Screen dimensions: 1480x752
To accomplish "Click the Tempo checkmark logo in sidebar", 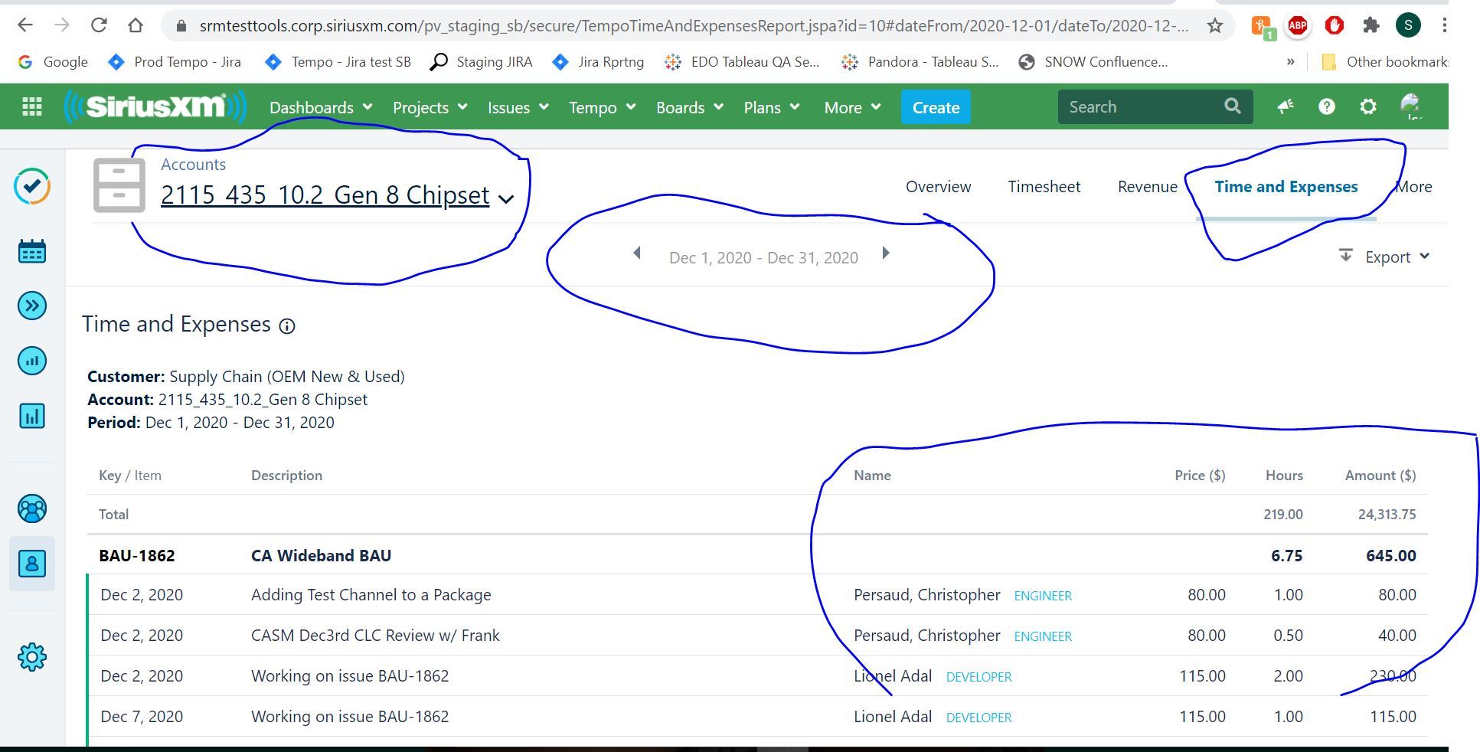I will click(x=32, y=186).
